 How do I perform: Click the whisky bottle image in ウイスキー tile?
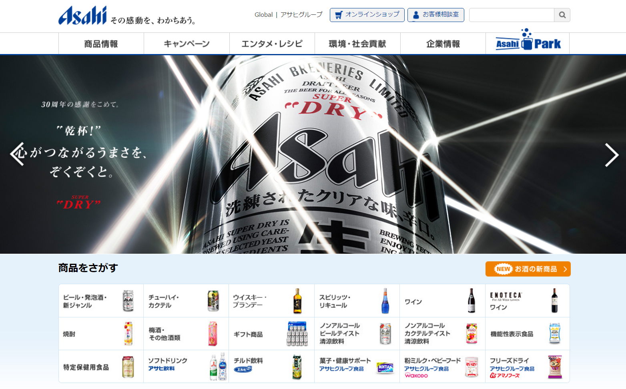pos(297,300)
